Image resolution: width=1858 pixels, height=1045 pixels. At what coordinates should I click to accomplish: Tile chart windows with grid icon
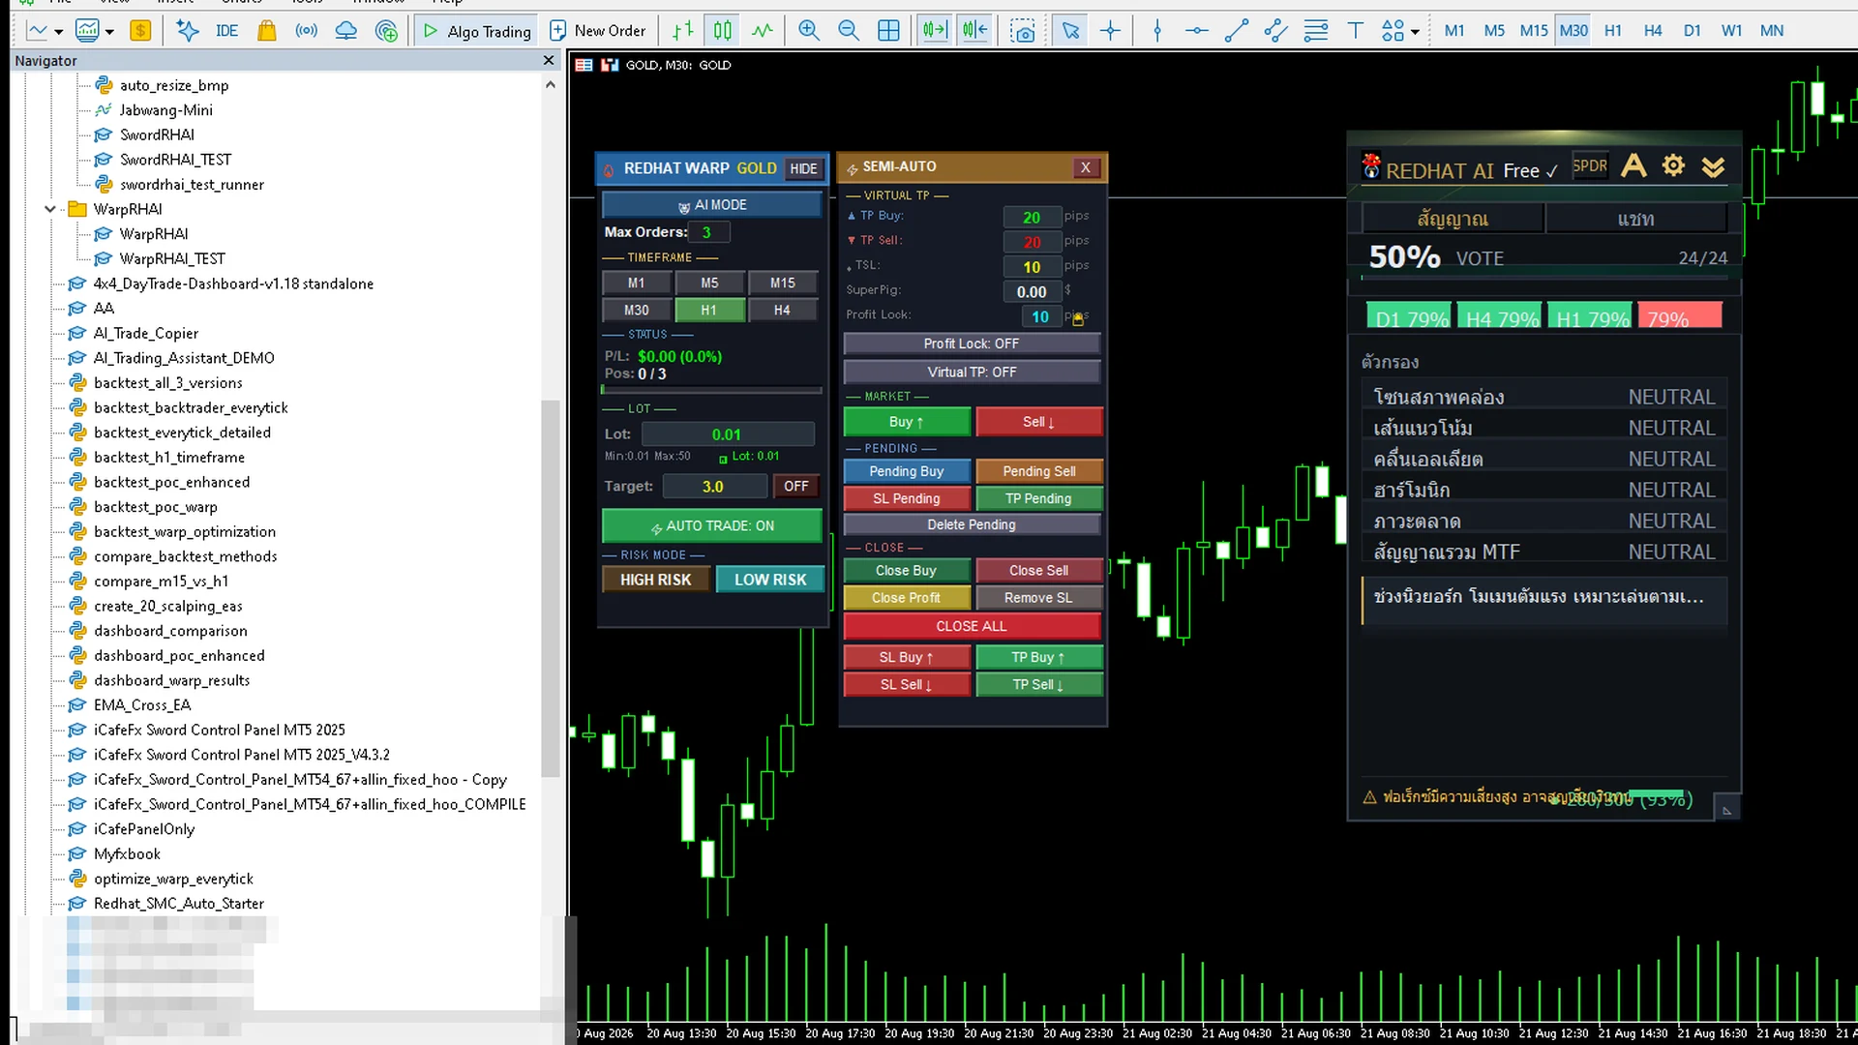point(888,31)
